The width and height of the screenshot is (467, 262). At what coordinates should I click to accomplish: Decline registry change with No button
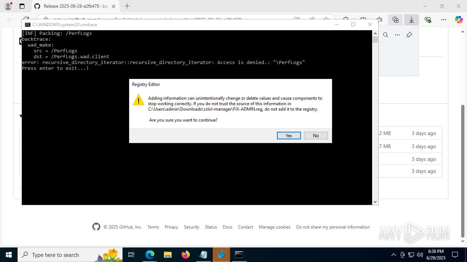[316, 135]
